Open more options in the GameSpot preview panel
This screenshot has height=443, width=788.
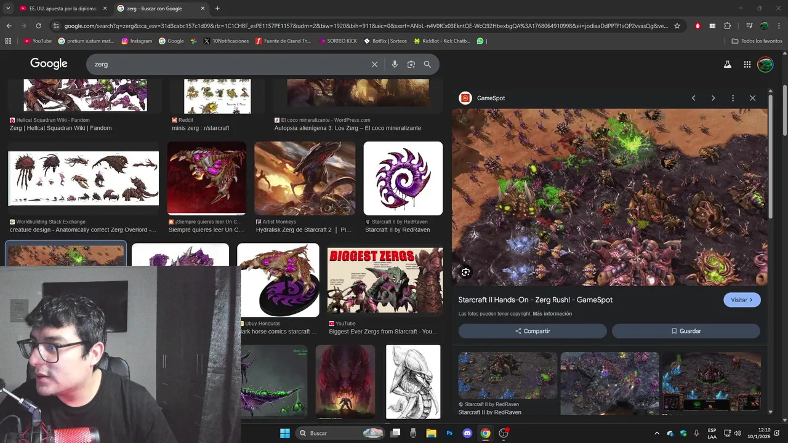pos(733,98)
